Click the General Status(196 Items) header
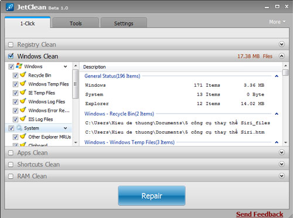Screen dimensions: 293x218 point(113,76)
